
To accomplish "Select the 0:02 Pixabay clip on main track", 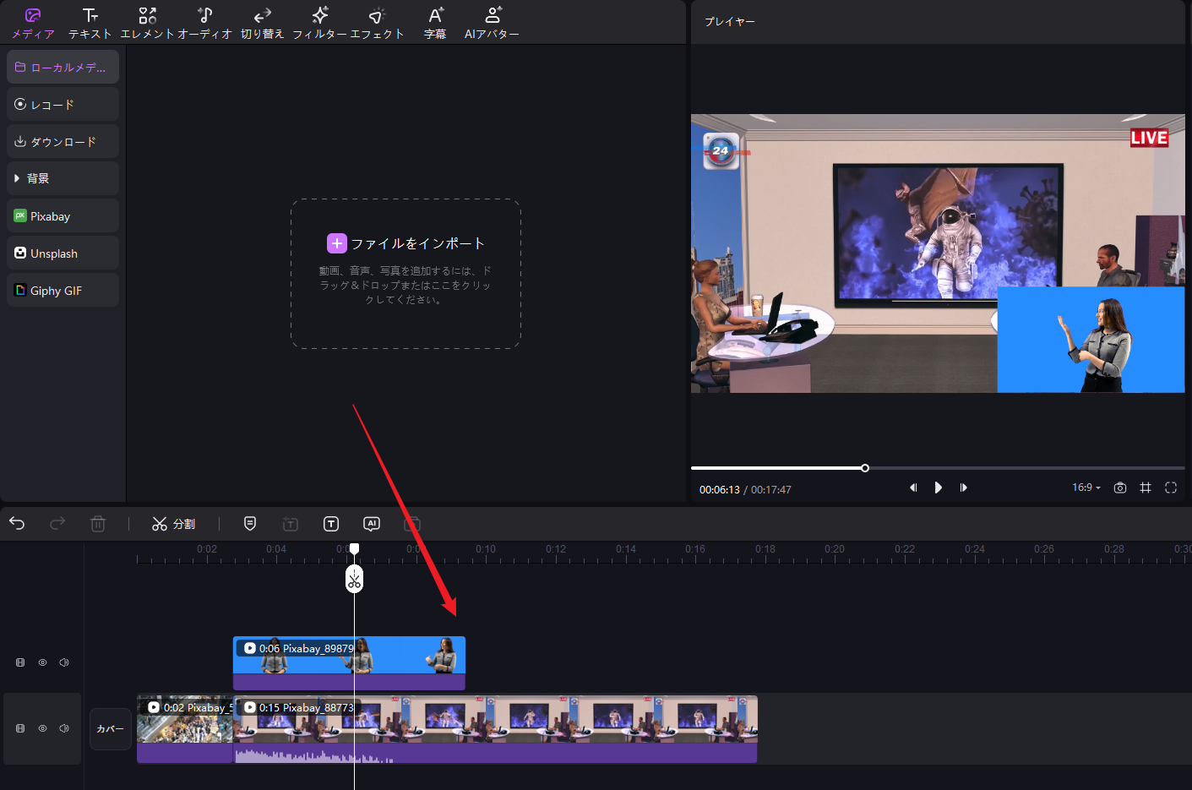I will pos(185,729).
